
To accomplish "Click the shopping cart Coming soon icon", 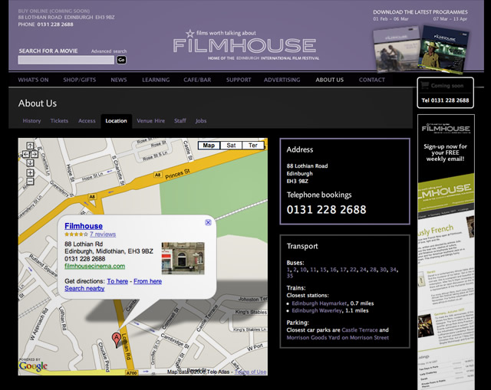I will [x=424, y=85].
